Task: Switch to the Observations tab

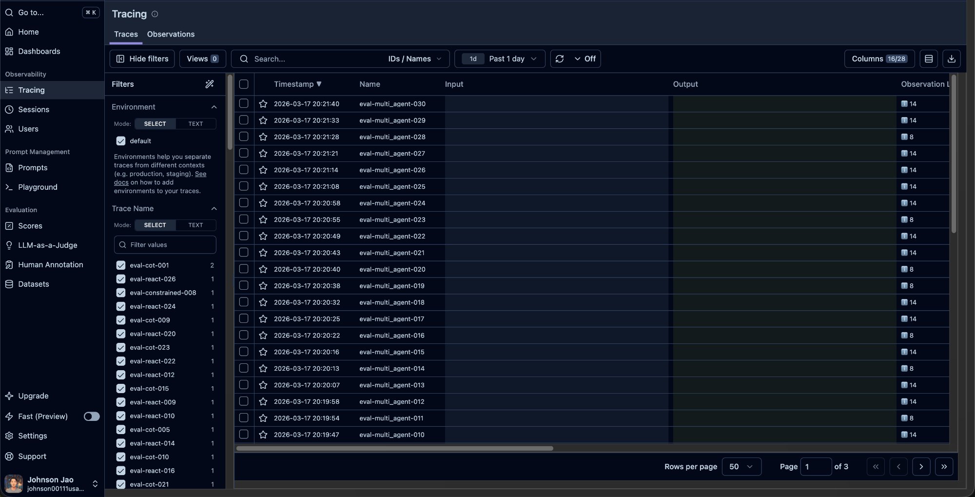Action: (171, 34)
